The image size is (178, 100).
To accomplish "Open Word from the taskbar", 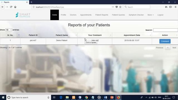I will point(105,97).
